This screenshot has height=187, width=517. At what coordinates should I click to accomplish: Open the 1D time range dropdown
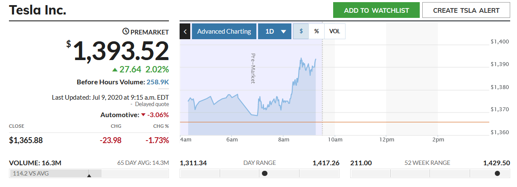(275, 32)
